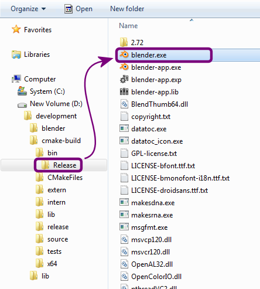Screen dimensions: 260x289
Task: Select the tests folder in tree
Action: [49, 251]
